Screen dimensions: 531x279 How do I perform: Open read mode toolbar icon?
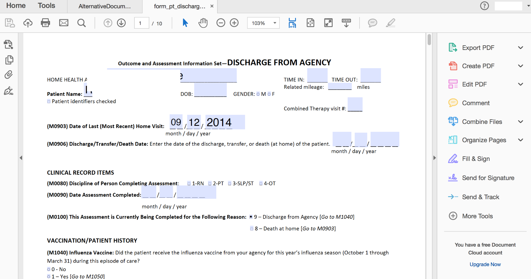(346, 23)
